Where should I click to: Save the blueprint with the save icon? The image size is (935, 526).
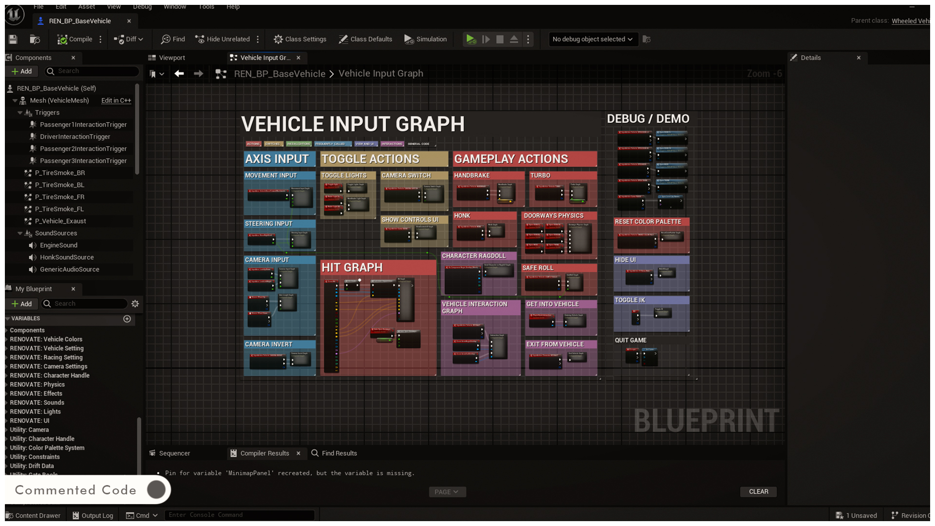(12, 39)
